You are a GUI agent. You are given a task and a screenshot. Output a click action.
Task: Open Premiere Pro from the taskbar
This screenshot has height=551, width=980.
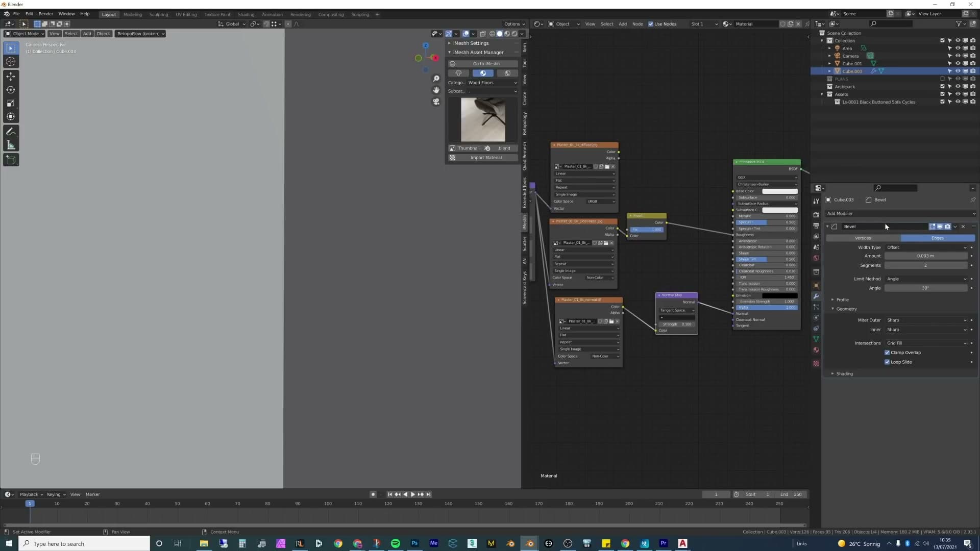[664, 543]
